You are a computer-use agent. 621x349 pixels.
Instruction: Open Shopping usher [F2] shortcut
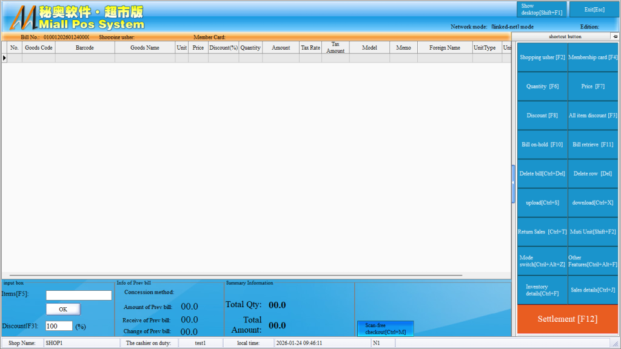[x=542, y=58]
